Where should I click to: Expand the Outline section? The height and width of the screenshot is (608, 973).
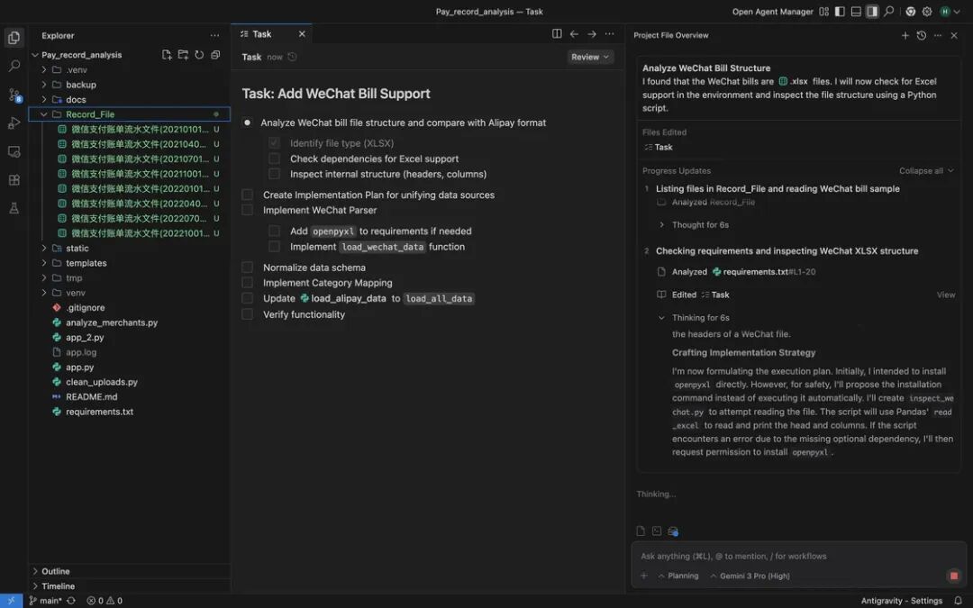coord(35,571)
